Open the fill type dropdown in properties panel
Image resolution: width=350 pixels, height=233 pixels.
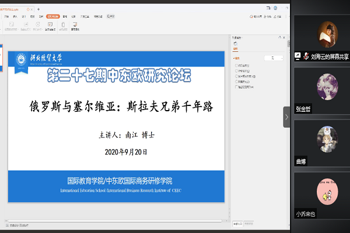273,58
